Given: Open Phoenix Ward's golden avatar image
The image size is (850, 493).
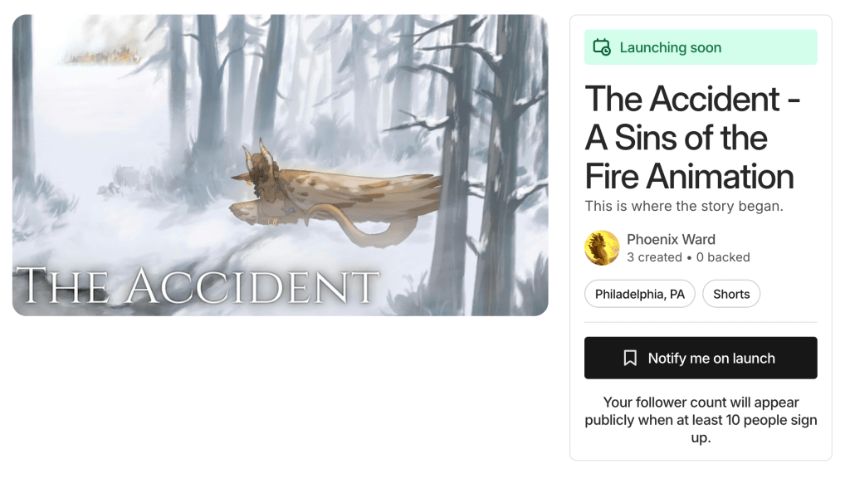Looking at the screenshot, I should [x=602, y=247].
